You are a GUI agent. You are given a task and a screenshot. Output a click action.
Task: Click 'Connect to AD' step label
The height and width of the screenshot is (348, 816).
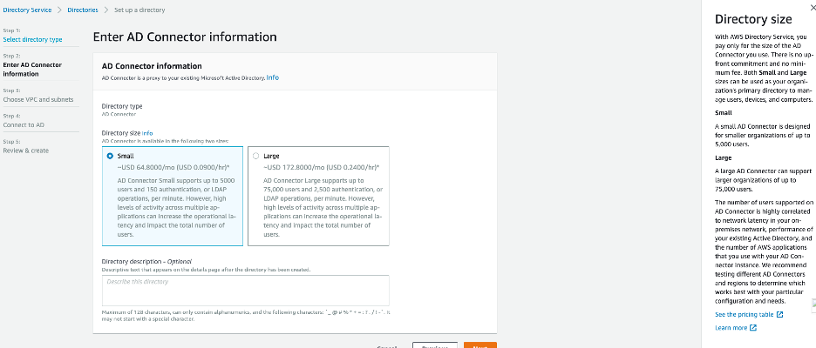click(24, 124)
